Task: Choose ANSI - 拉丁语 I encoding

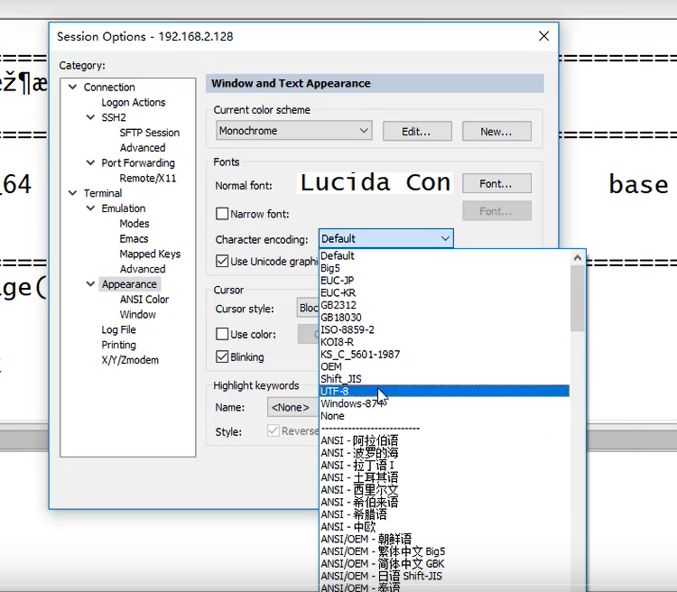Action: coord(444,465)
